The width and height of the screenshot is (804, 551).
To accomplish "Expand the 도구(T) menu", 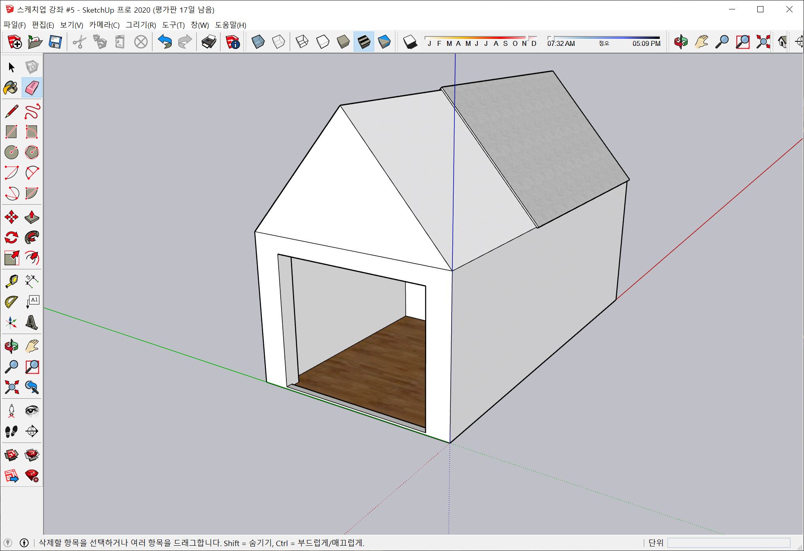I will pyautogui.click(x=173, y=25).
